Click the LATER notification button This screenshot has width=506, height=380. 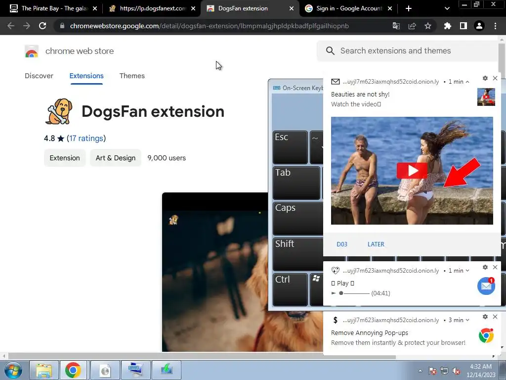click(x=376, y=244)
